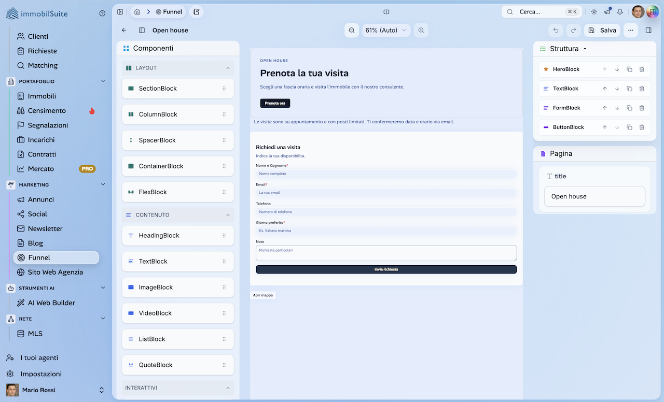Image resolution: width=664 pixels, height=402 pixels.
Task: Delete the TextBlock via its trash icon
Action: (641, 88)
